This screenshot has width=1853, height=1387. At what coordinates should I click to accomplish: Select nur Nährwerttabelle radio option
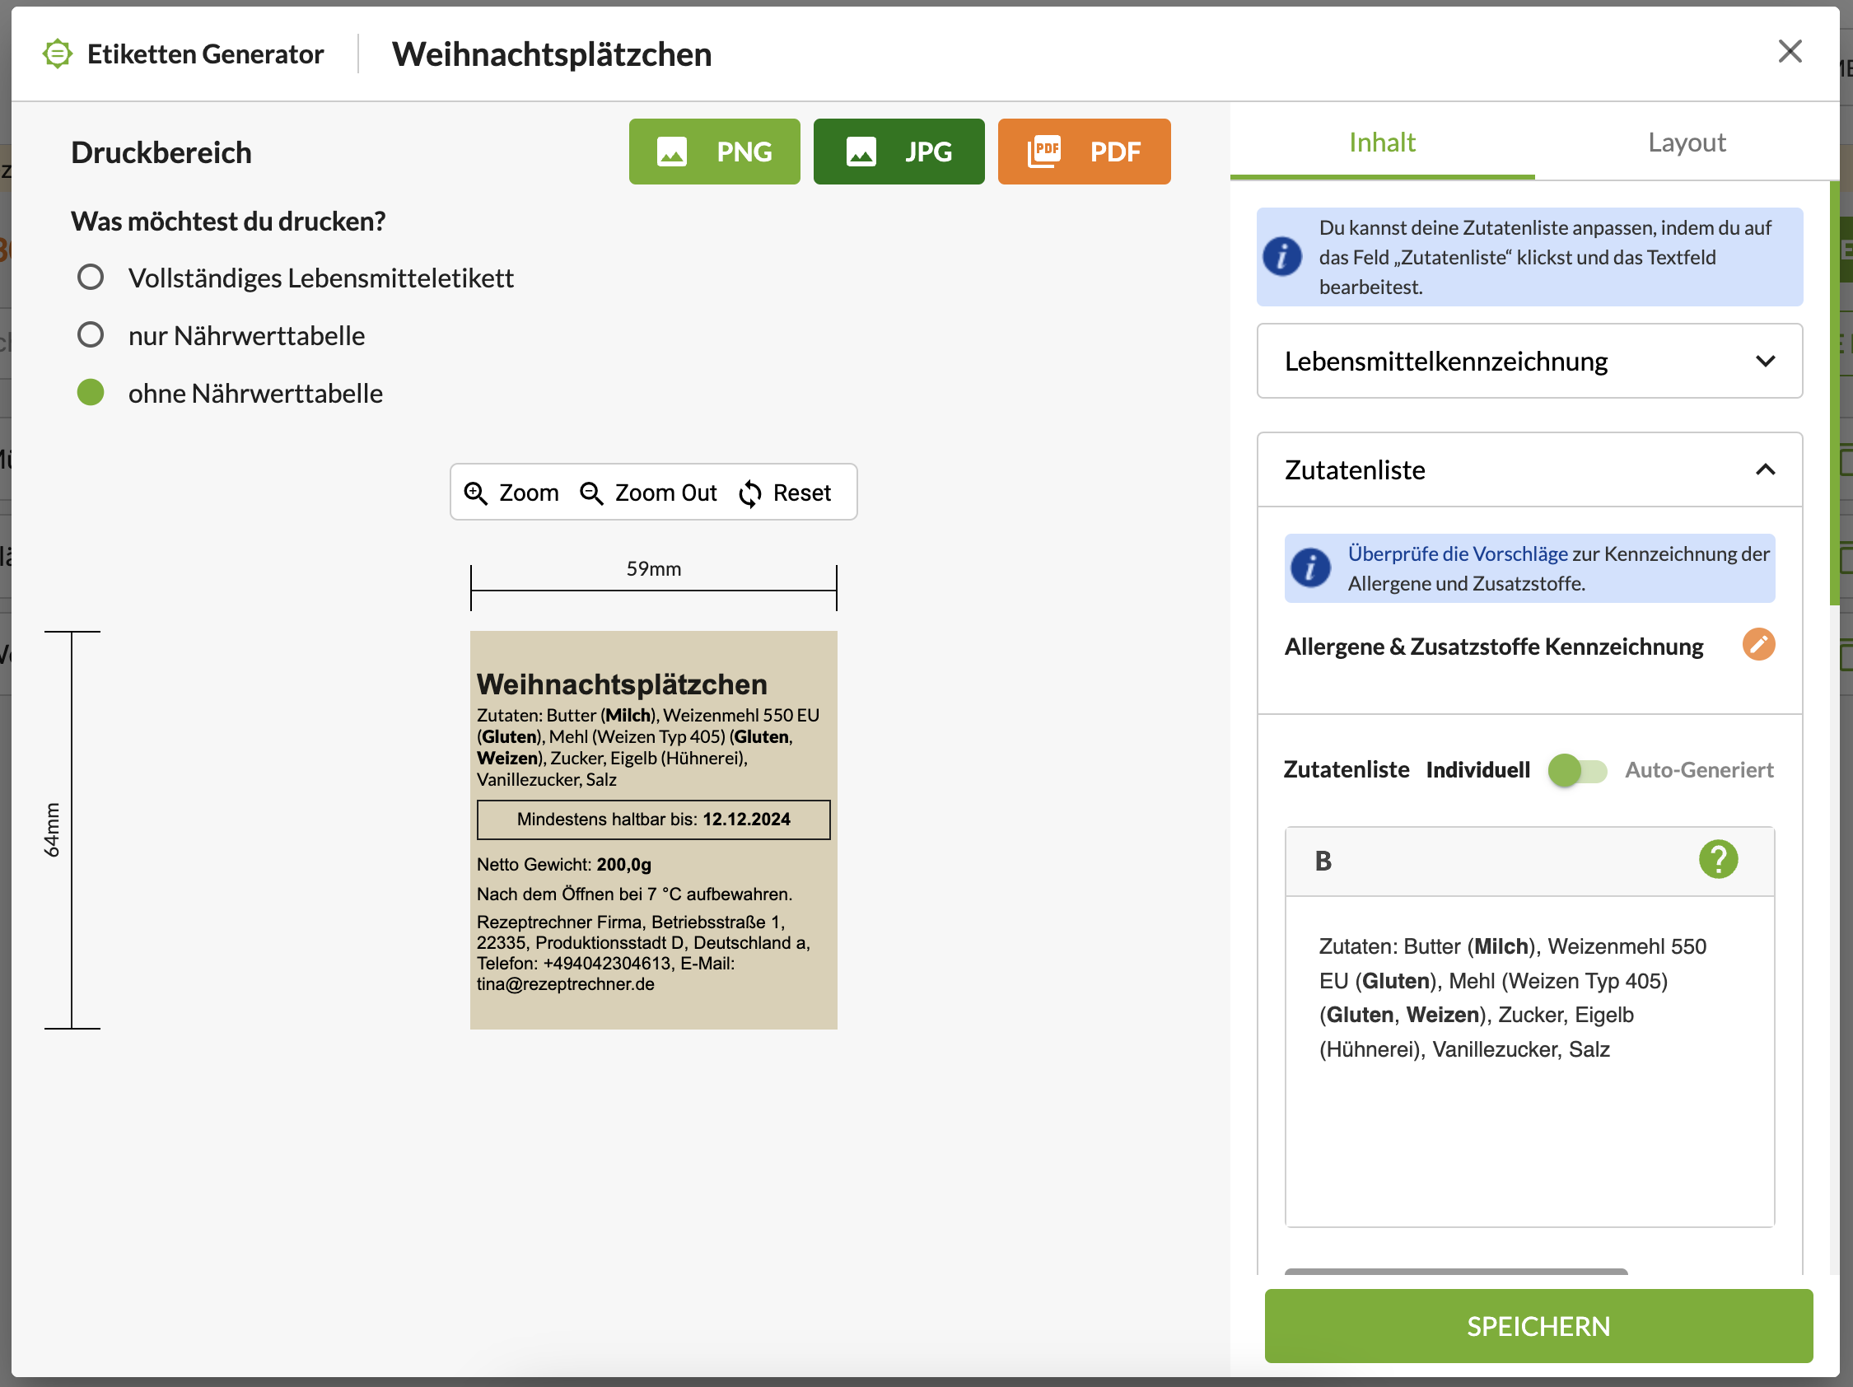pos(91,335)
